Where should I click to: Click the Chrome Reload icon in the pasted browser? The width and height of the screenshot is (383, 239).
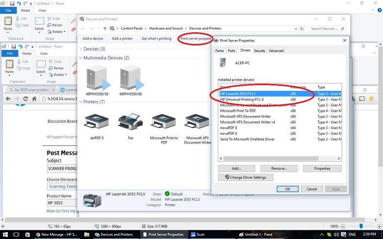[25, 99]
